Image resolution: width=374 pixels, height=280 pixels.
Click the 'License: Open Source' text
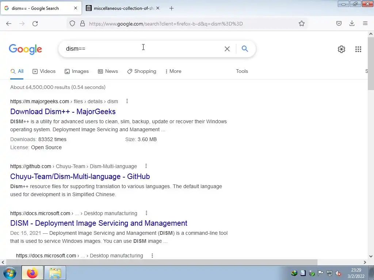pos(36,147)
